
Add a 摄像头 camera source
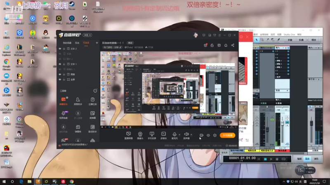coord(140,136)
